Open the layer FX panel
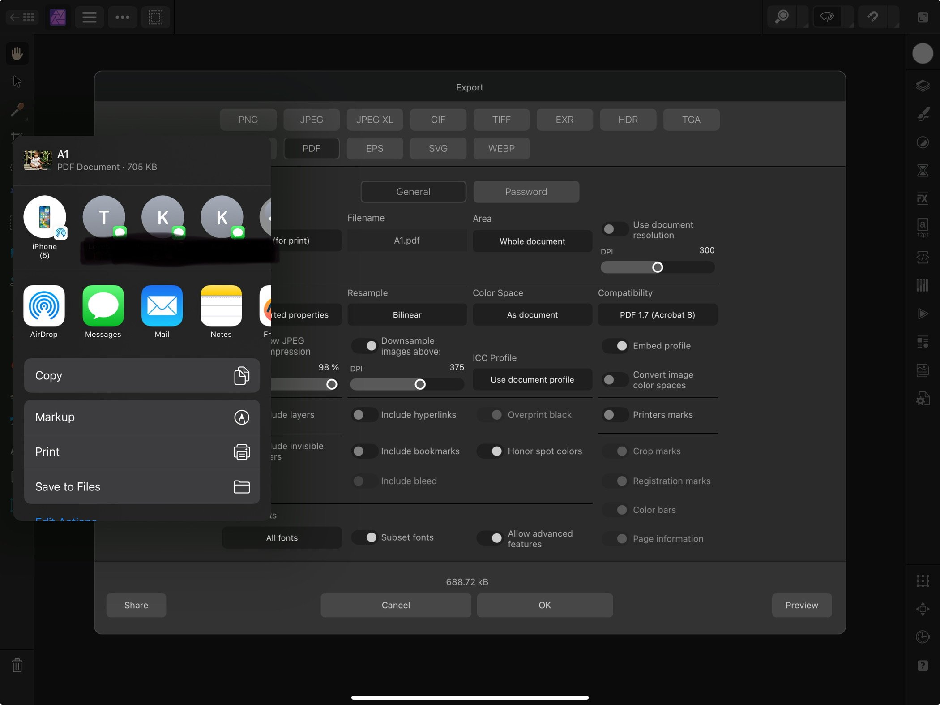The height and width of the screenshot is (705, 940). 923,199
